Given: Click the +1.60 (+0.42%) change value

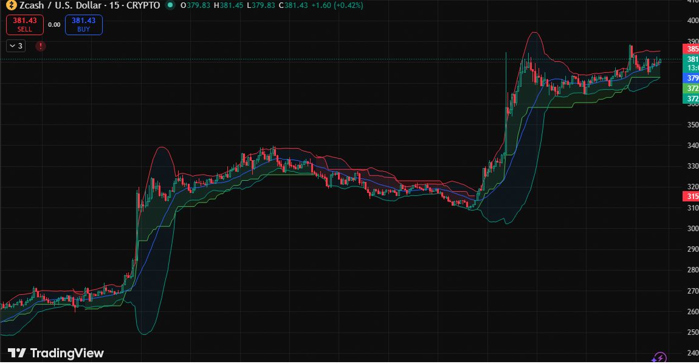Looking at the screenshot, I should point(337,5).
